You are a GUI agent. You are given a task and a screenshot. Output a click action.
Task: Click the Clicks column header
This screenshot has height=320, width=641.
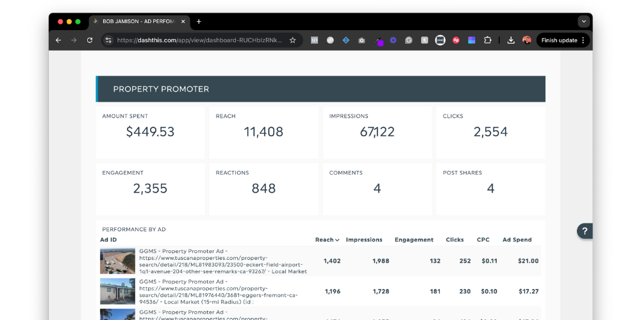click(455, 239)
